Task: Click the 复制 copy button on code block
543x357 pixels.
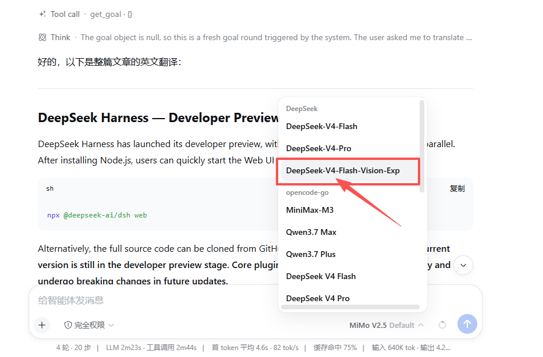Action: [457, 188]
